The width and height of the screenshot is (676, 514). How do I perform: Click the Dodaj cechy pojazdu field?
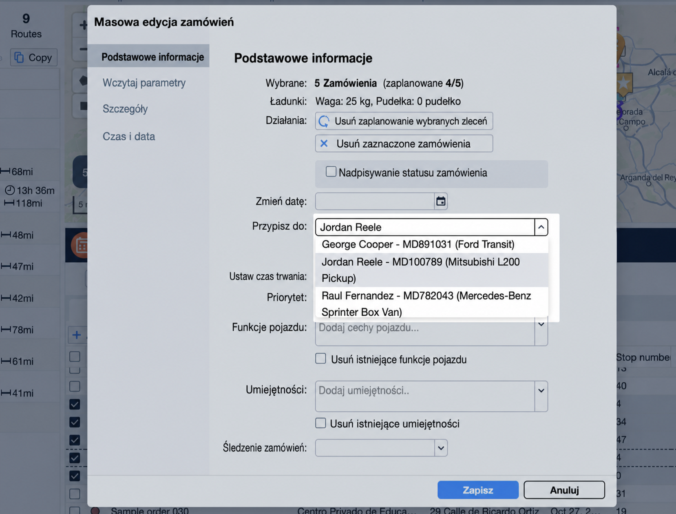point(425,332)
